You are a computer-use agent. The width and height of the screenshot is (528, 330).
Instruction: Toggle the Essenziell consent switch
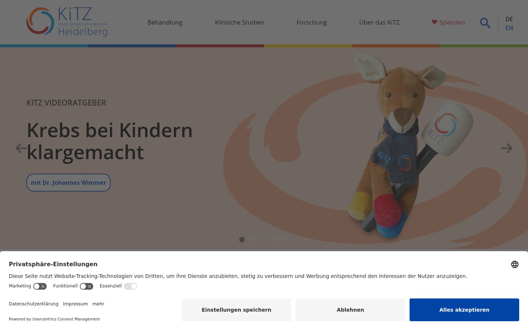[x=131, y=286]
